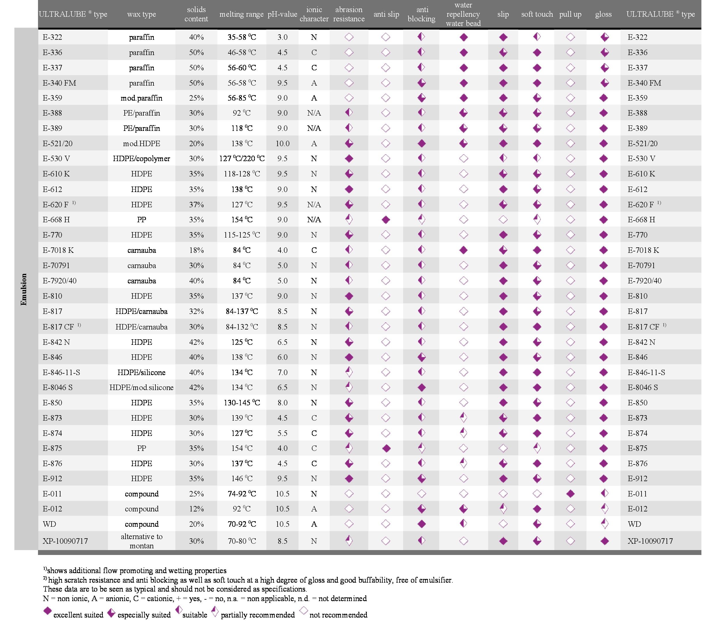Click anti blocking diamond for E-521/20
Screen dimensions: 723x638
pos(421,144)
